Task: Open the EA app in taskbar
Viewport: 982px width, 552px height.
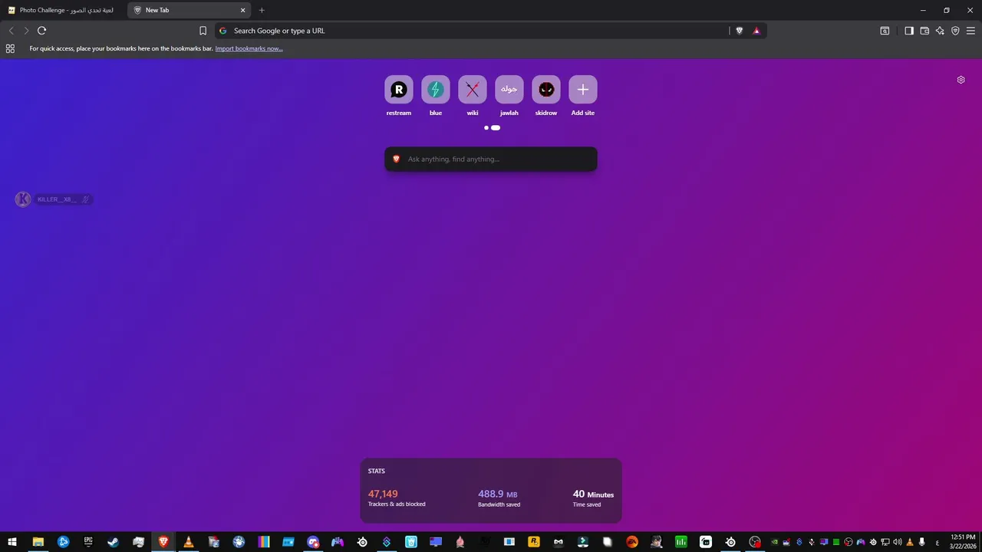Action: pyautogui.click(x=632, y=542)
